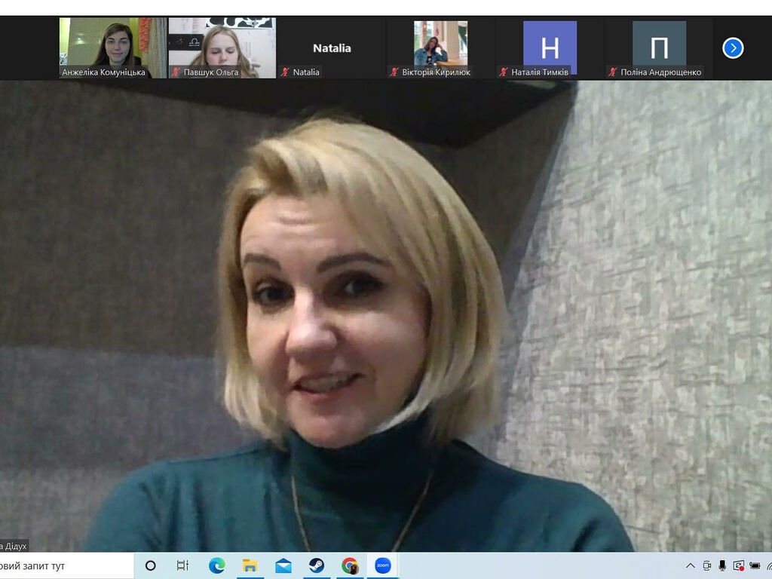Select Анжеліка Комуніцька's video thumbnail

[112, 47]
